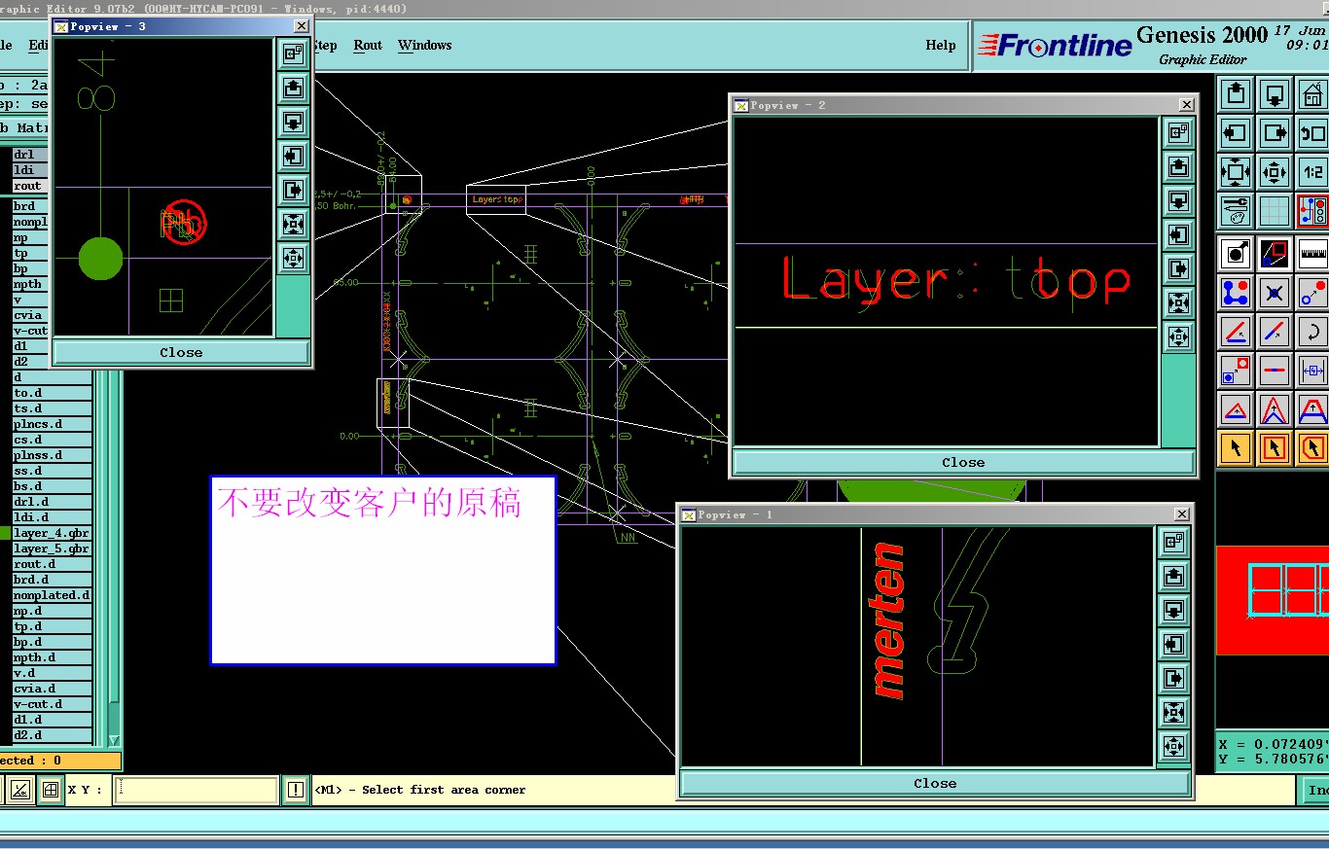The image size is (1329, 850).
Task: Click pan right icon in Popview 1
Action: point(1173,678)
